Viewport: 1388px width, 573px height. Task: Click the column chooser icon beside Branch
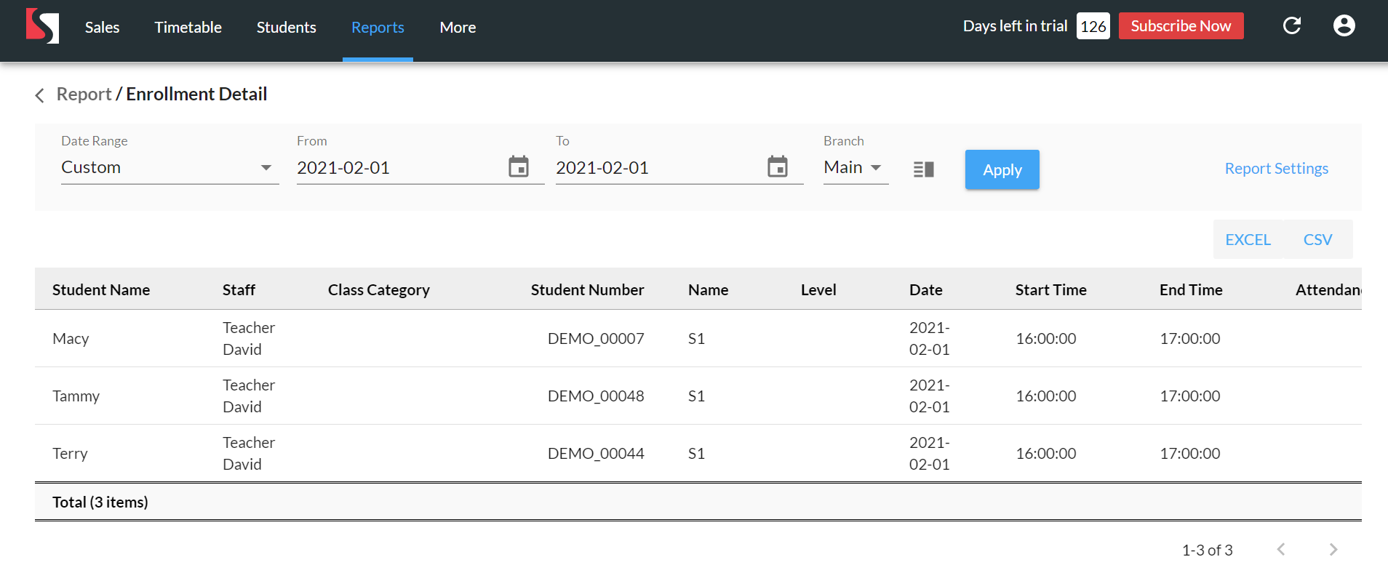coord(923,169)
